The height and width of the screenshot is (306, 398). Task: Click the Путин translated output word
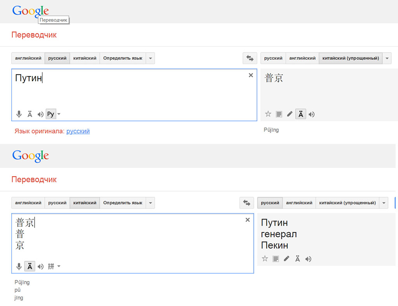(274, 223)
